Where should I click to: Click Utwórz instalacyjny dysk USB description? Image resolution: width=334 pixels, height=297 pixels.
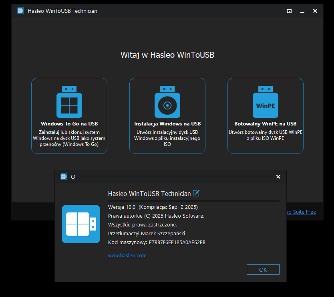[167, 138]
